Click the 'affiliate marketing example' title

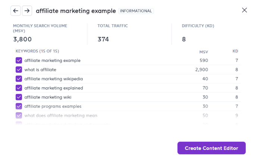click(76, 11)
